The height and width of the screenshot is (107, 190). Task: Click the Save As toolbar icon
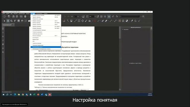[x=17, y=17]
